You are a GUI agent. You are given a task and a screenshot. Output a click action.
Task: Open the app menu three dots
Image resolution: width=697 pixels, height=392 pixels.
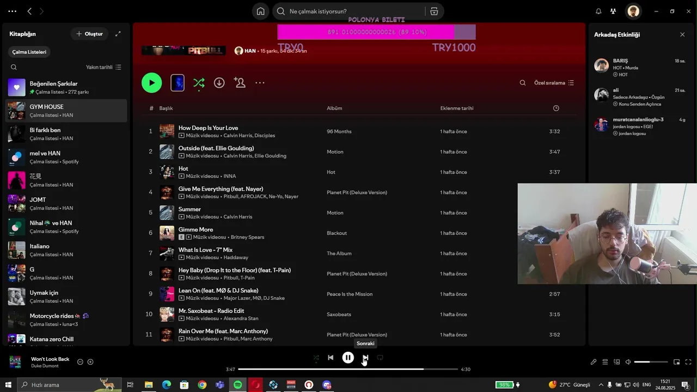[12, 11]
